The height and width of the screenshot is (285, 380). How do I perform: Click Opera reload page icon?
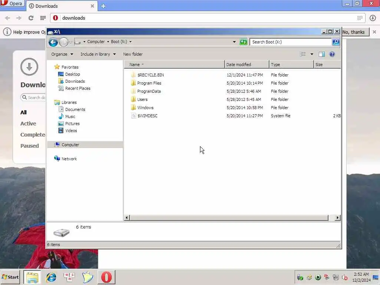[x=31, y=18]
